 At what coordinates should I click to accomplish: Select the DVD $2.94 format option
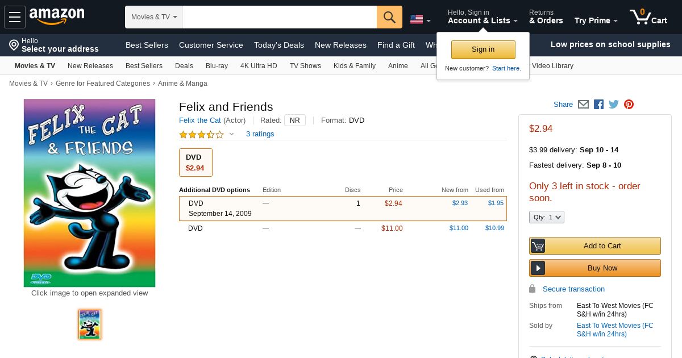click(x=196, y=163)
